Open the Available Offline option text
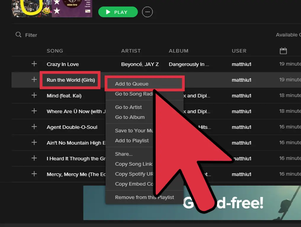This screenshot has height=227, width=301. (x=288, y=35)
